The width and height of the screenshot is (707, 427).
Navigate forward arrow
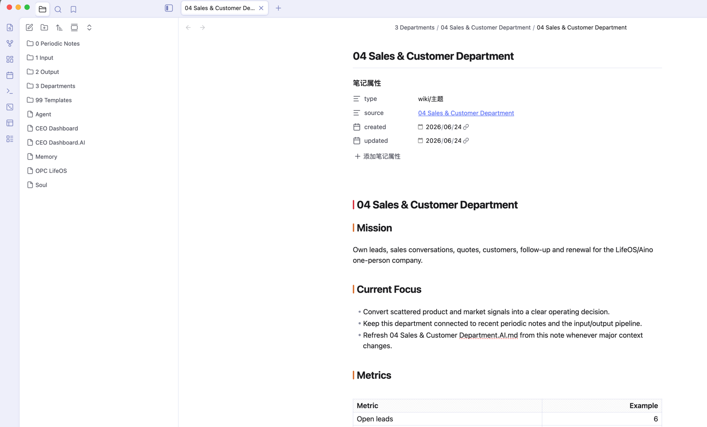click(x=202, y=27)
